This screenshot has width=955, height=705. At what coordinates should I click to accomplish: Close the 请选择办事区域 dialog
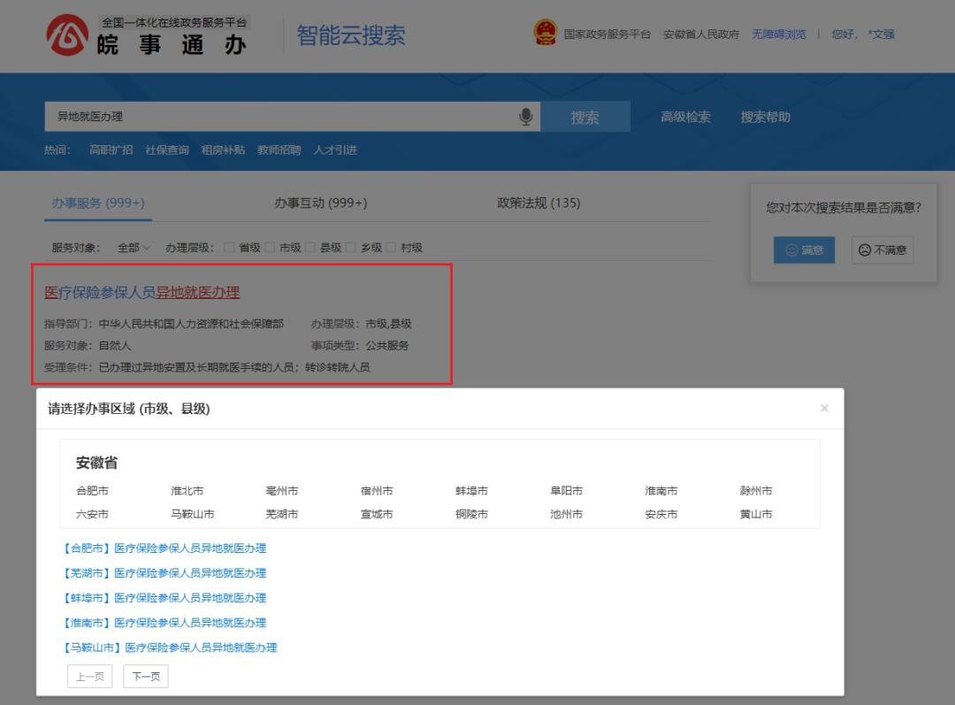pos(824,408)
